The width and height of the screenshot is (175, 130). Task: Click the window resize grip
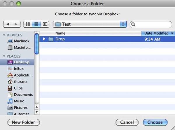coord(173,128)
